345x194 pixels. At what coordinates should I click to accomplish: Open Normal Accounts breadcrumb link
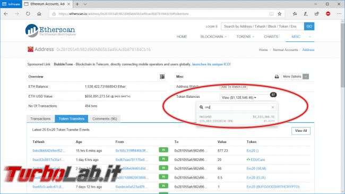[x=286, y=50]
